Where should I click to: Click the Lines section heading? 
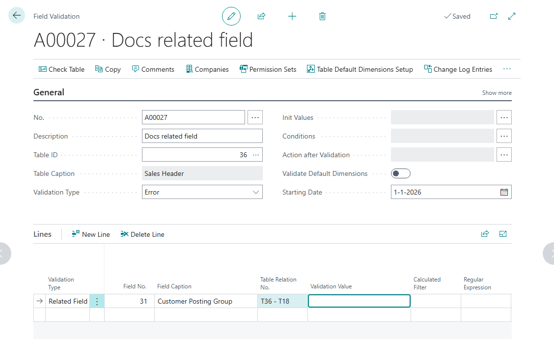point(42,234)
